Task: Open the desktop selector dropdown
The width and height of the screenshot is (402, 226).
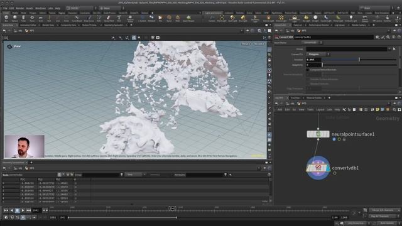Action: (x=82, y=8)
